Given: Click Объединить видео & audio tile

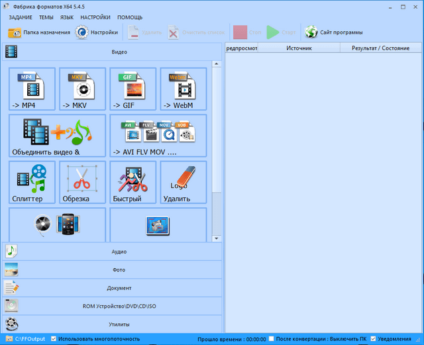Looking at the screenshot, I should (57, 136).
